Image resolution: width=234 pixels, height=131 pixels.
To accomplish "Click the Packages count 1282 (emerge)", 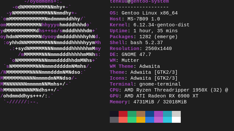I will point(158,37).
